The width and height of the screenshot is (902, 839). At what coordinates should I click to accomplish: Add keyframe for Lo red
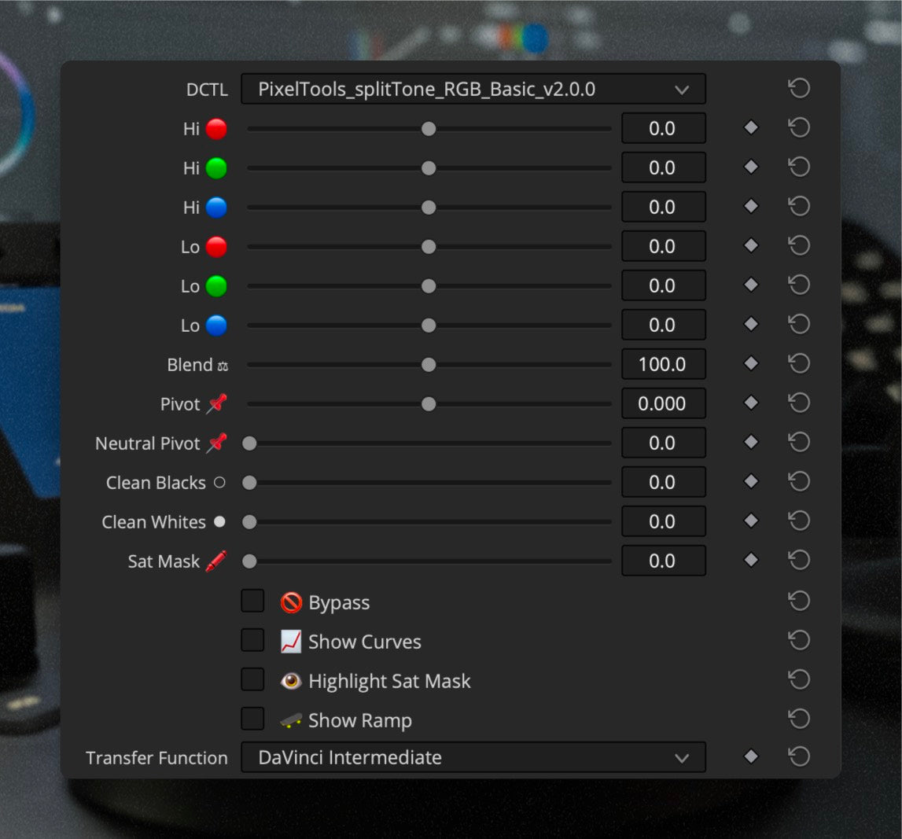tap(751, 246)
